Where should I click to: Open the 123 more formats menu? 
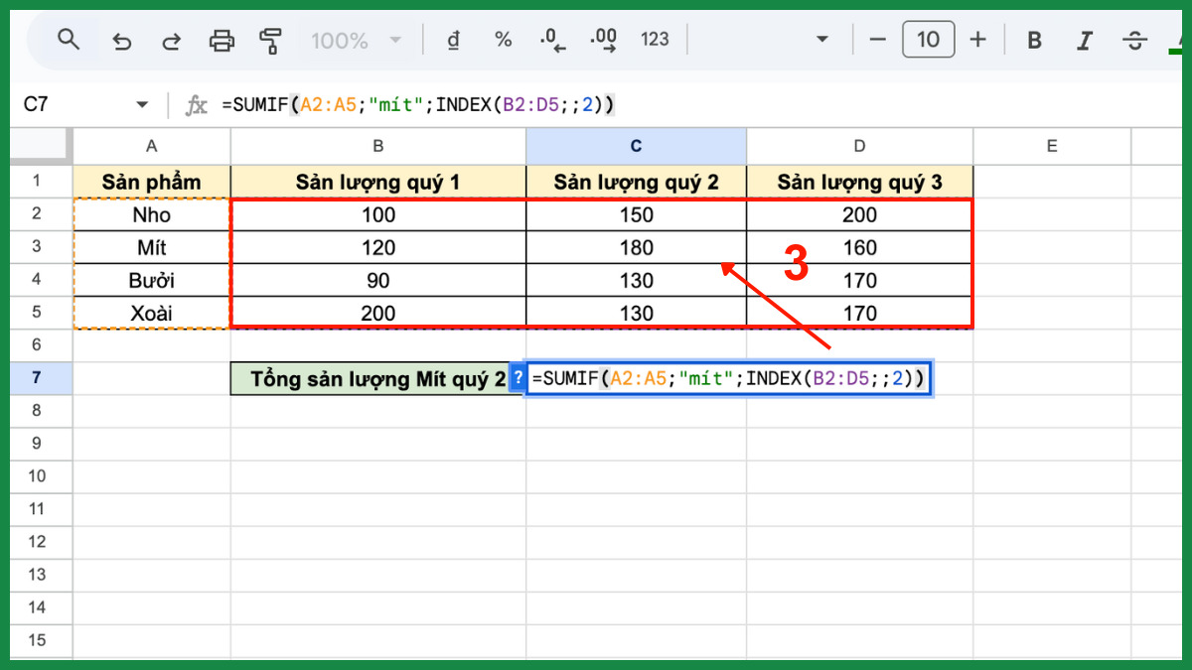(x=655, y=40)
